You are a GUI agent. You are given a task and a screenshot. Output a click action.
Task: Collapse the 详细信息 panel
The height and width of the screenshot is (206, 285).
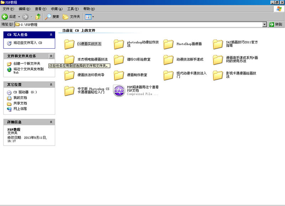51,122
